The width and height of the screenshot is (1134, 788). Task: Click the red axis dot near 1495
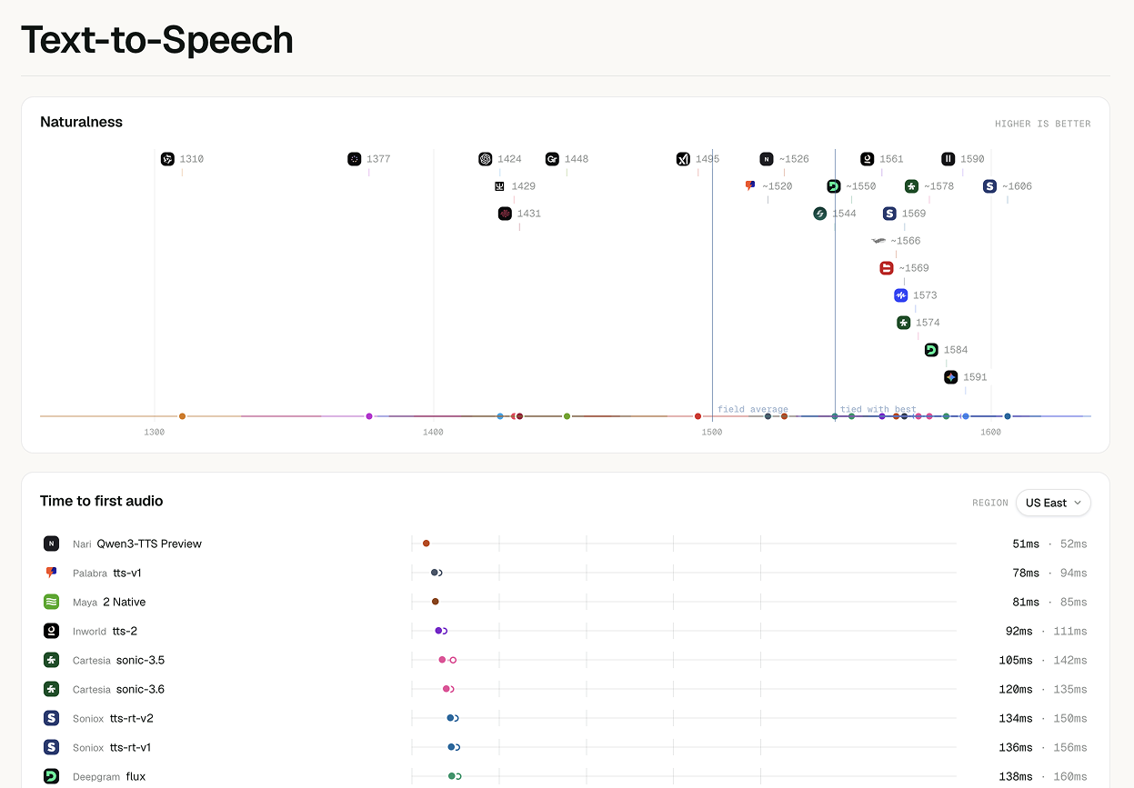698,416
